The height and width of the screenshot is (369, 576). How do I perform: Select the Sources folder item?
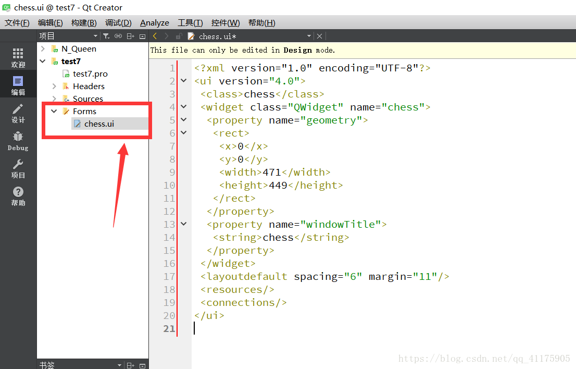88,99
